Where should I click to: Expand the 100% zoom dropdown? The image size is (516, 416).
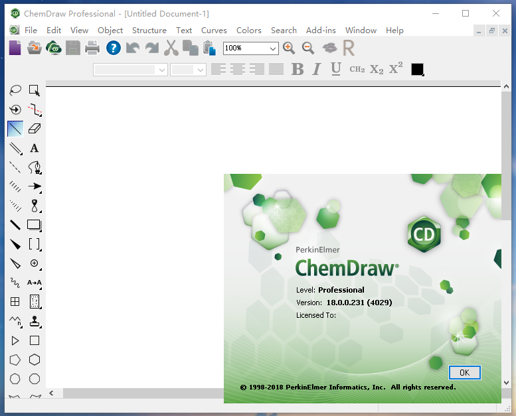click(272, 48)
